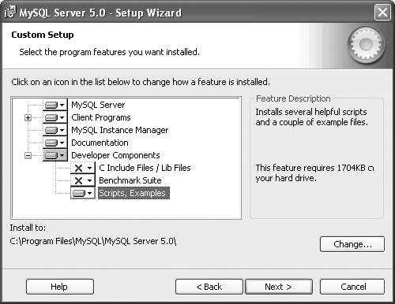Click the X icon beside C Include Files
The height and width of the screenshot is (304, 395).
(78, 168)
